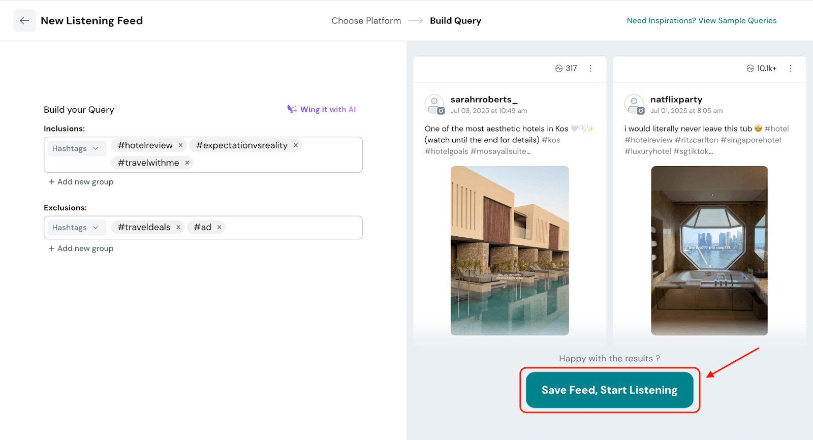Click the sarahrroberts_ profile avatar

(x=434, y=104)
